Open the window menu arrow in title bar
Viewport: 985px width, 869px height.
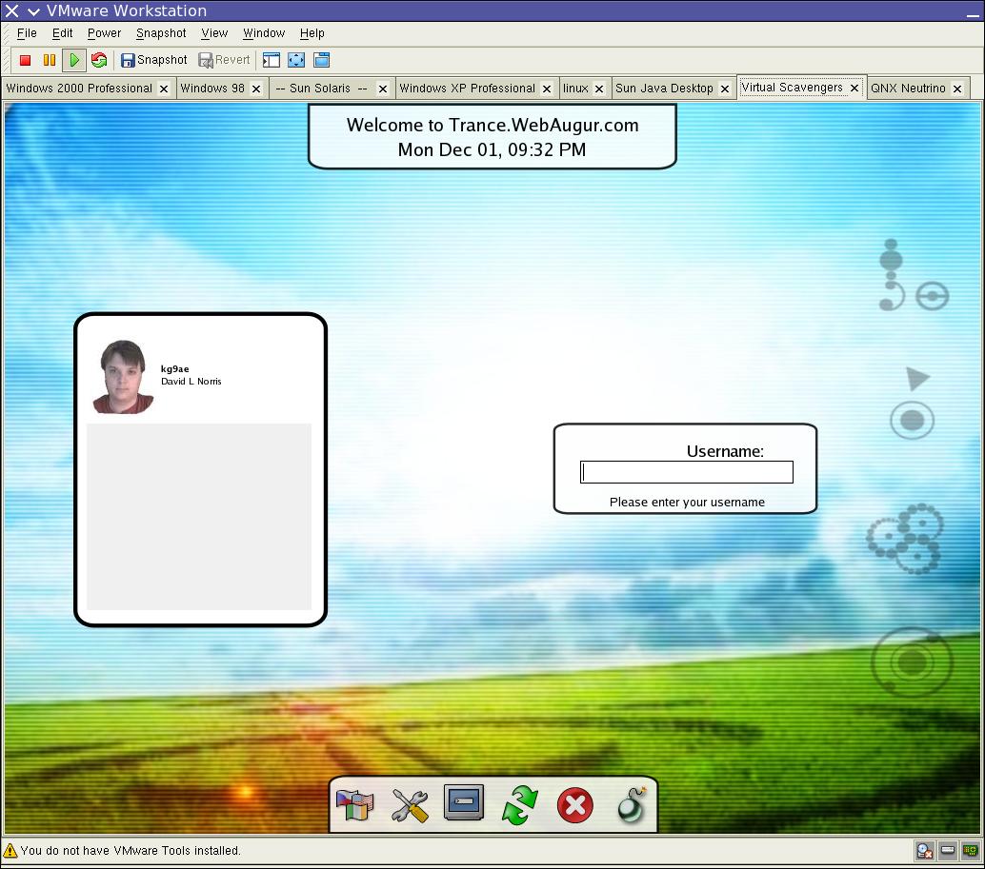[x=34, y=11]
